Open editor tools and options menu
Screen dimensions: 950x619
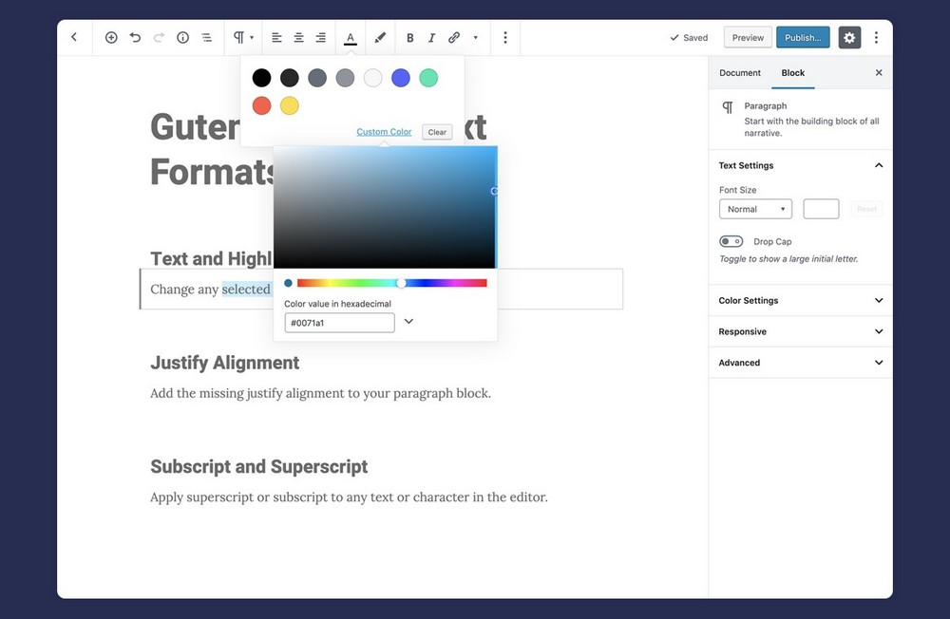point(876,38)
